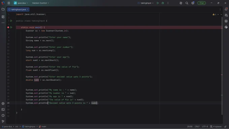Click the "My number is" println line
The image size is (229, 129).
coord(51,93)
